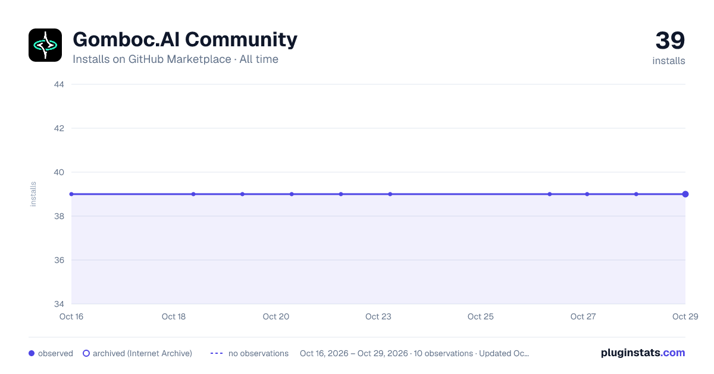Click the 'Gomboc.AI Community' title

(185, 39)
